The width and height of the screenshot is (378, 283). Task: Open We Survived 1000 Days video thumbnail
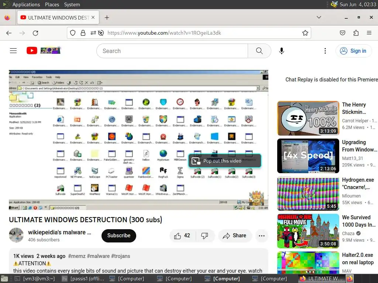point(308,231)
